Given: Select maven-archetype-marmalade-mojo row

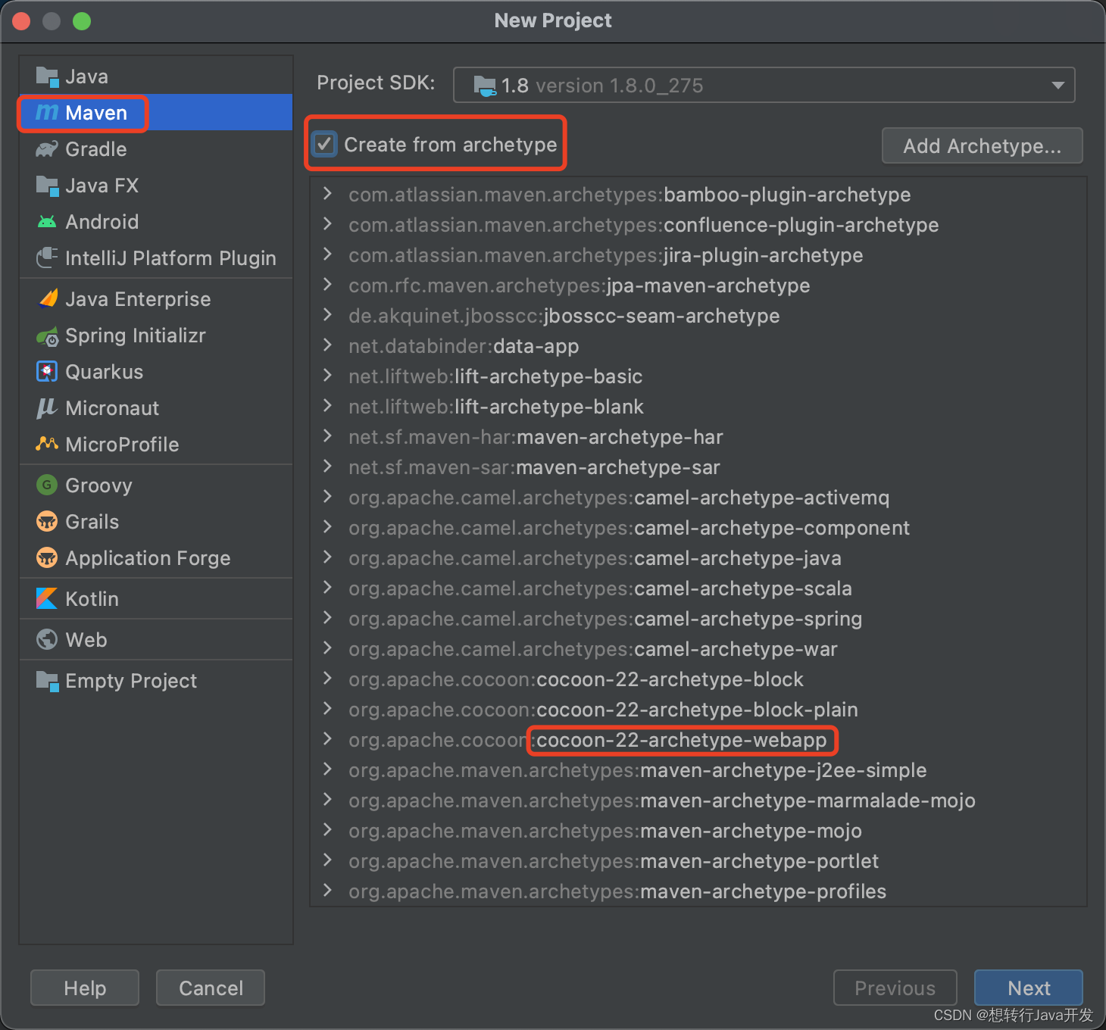Looking at the screenshot, I should (x=698, y=801).
